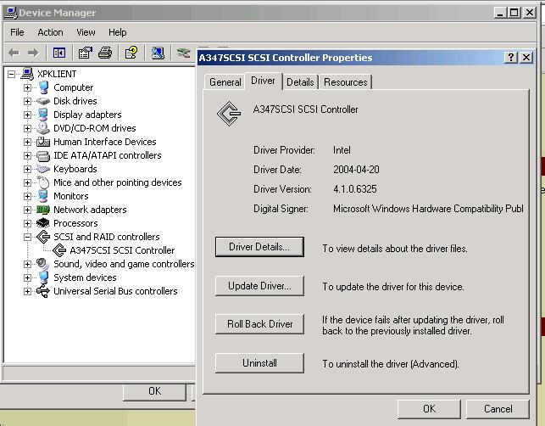Open the Action menu
The width and height of the screenshot is (545, 426).
[50, 32]
